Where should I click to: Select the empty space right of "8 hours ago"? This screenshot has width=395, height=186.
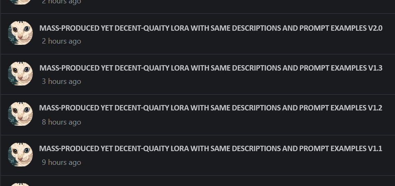tap(237, 122)
